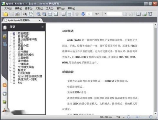Select 新增功能 in the contents tree
Image resolution: width=158 pixels, height=120 pixels.
tap(23, 36)
